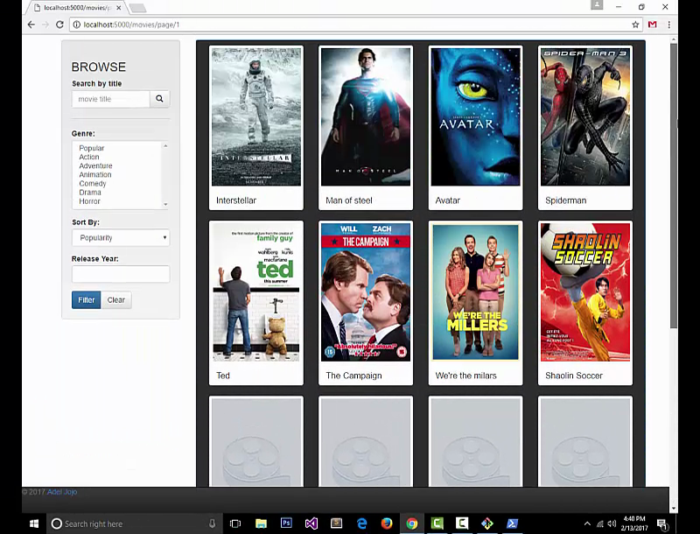This screenshot has height=534, width=700.
Task: Click the search magnifier button
Action: click(159, 99)
